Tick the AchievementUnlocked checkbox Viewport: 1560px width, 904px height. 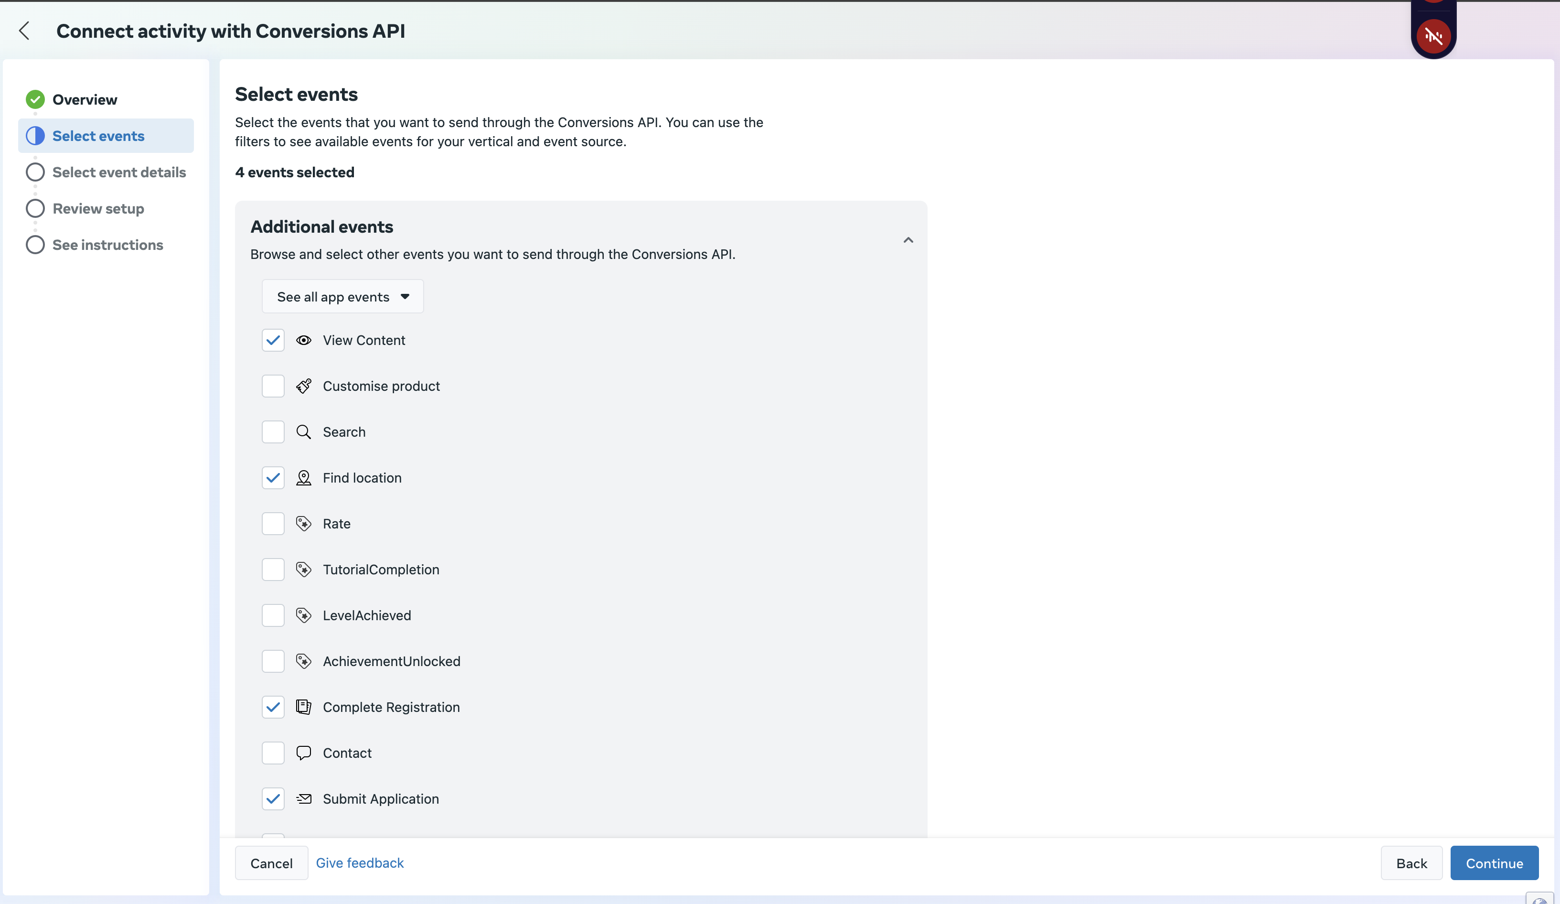tap(273, 661)
